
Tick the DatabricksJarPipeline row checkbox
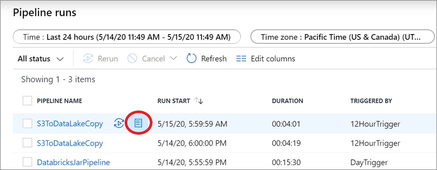[27, 162]
